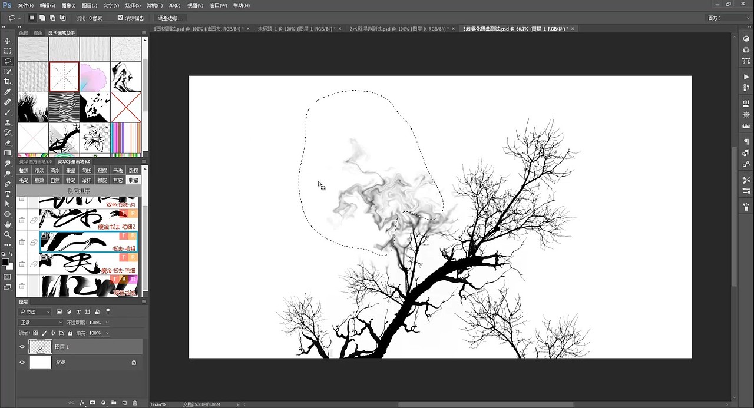This screenshot has height=408, width=754.
Task: Open the Character Styles panel icon
Action: [x=746, y=163]
